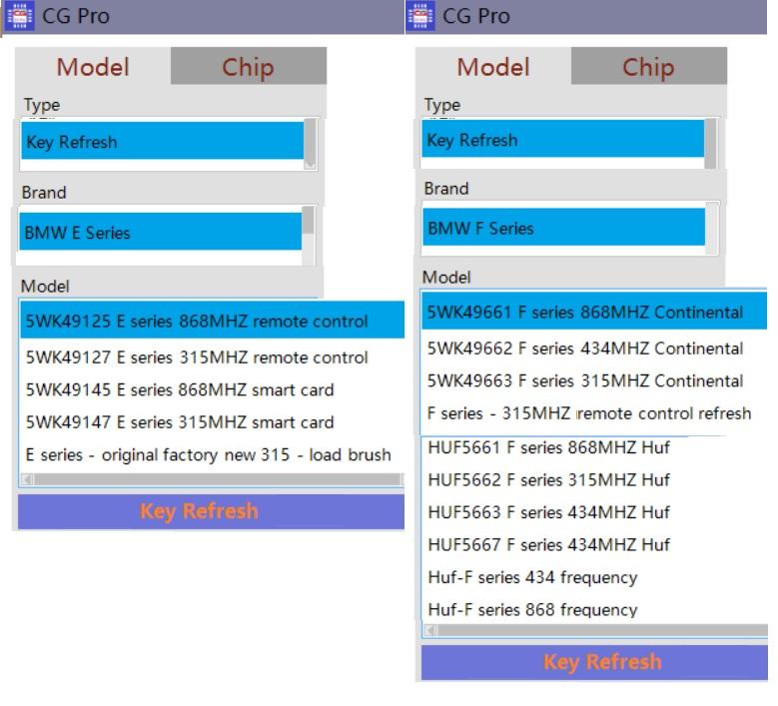This screenshot has height=706, width=778.
Task: Click left arrow of E series model scrollbar
Action: pyautogui.click(x=27, y=479)
